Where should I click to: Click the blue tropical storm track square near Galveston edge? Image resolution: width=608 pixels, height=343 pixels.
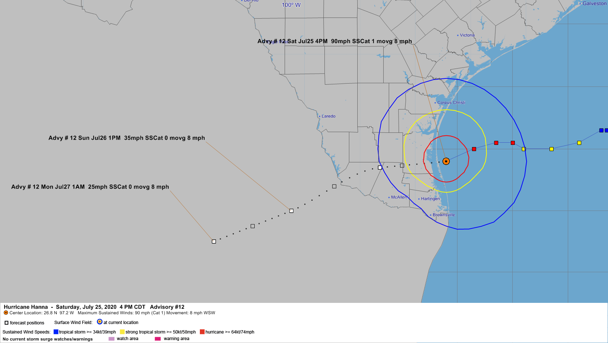pyautogui.click(x=601, y=130)
